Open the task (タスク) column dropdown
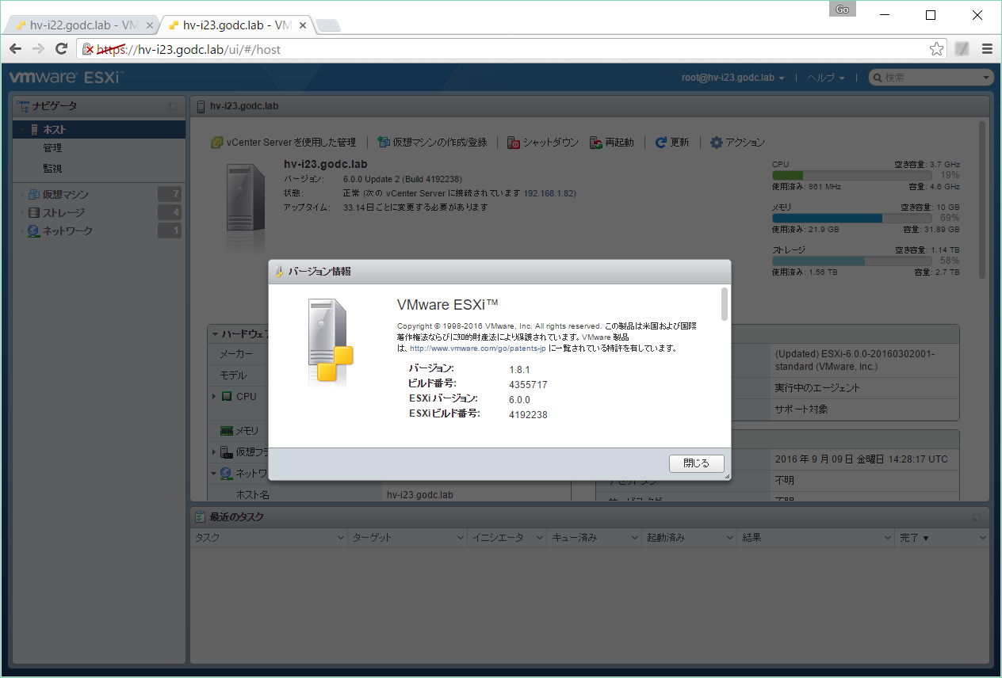Screen dimensions: 1002x678 point(340,538)
